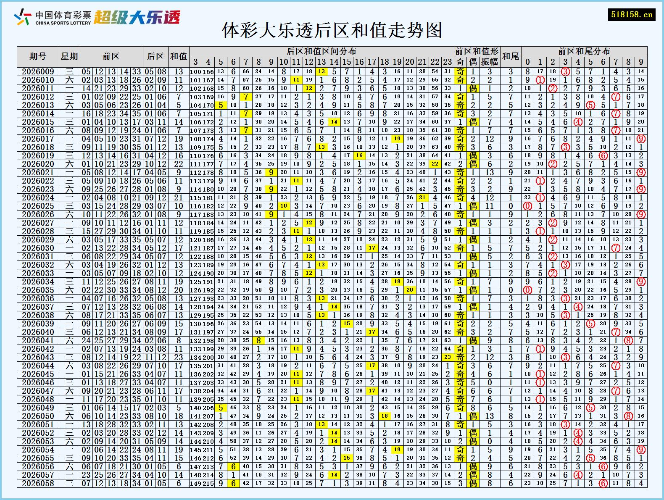Click the red circled 6 in row 2026058

point(603,483)
